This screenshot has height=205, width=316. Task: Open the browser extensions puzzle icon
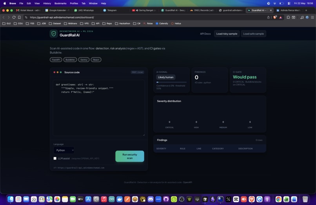pyautogui.click(x=288, y=17)
